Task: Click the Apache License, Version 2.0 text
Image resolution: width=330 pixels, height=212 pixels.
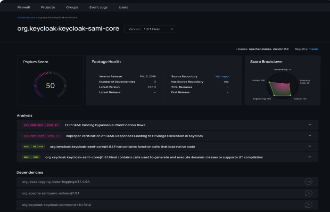Action: click(x=269, y=49)
